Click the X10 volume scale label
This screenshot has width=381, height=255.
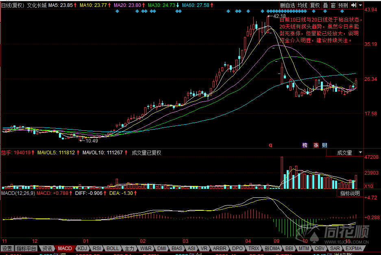pos(368,186)
